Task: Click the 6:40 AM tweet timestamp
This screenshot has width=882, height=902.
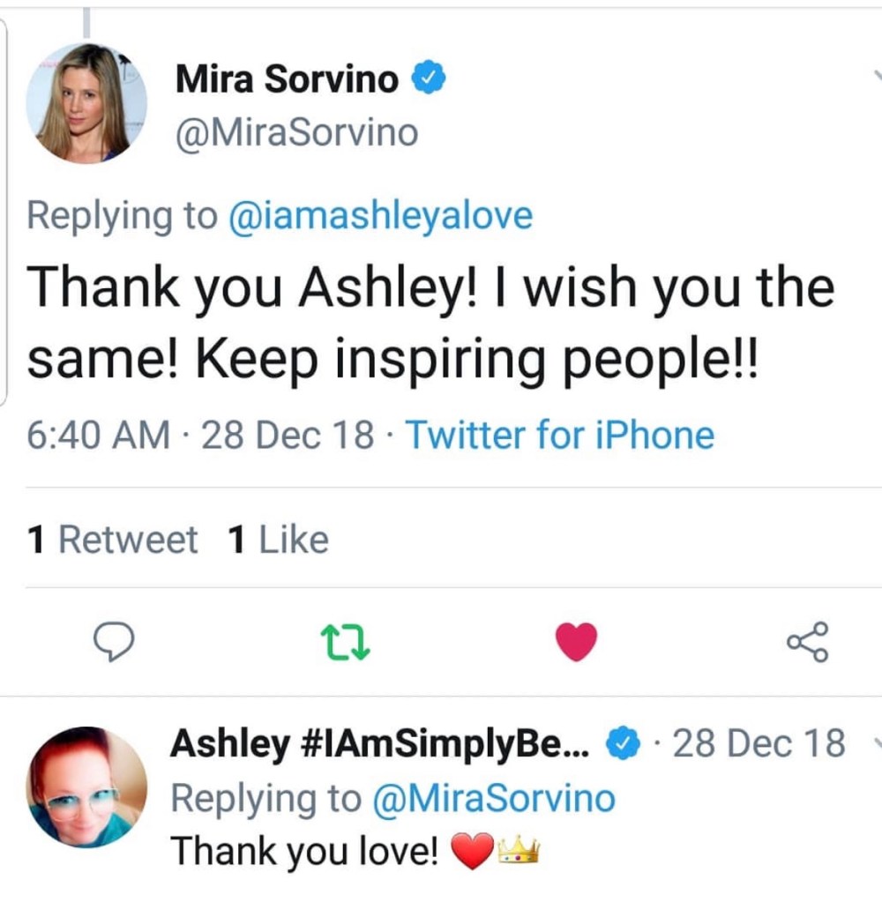Action: coord(98,435)
